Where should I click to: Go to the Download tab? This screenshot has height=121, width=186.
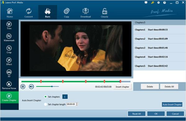click(86, 13)
